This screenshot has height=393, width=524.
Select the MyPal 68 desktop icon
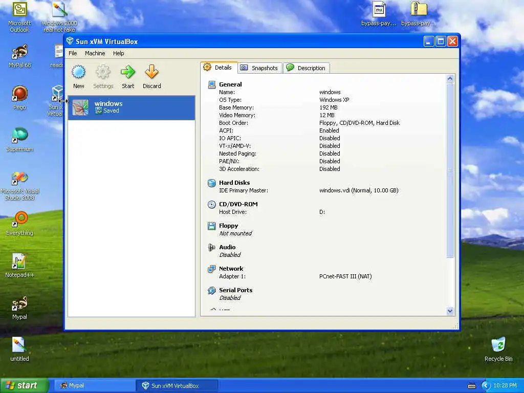point(19,56)
